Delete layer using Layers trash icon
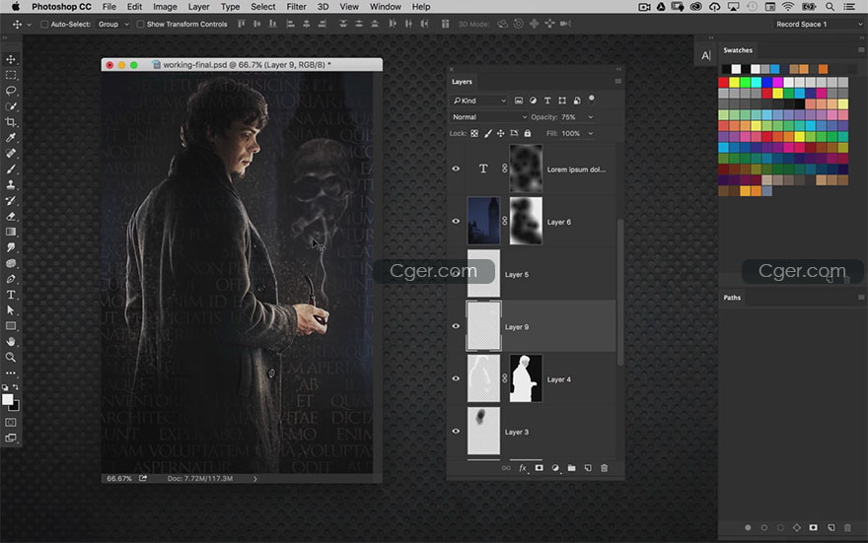 [604, 468]
